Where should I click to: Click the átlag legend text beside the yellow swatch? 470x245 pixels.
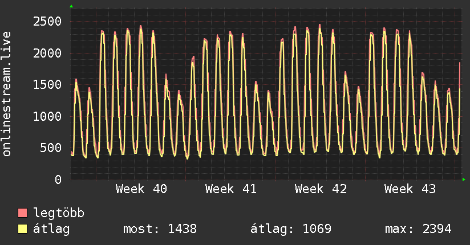click(51, 229)
